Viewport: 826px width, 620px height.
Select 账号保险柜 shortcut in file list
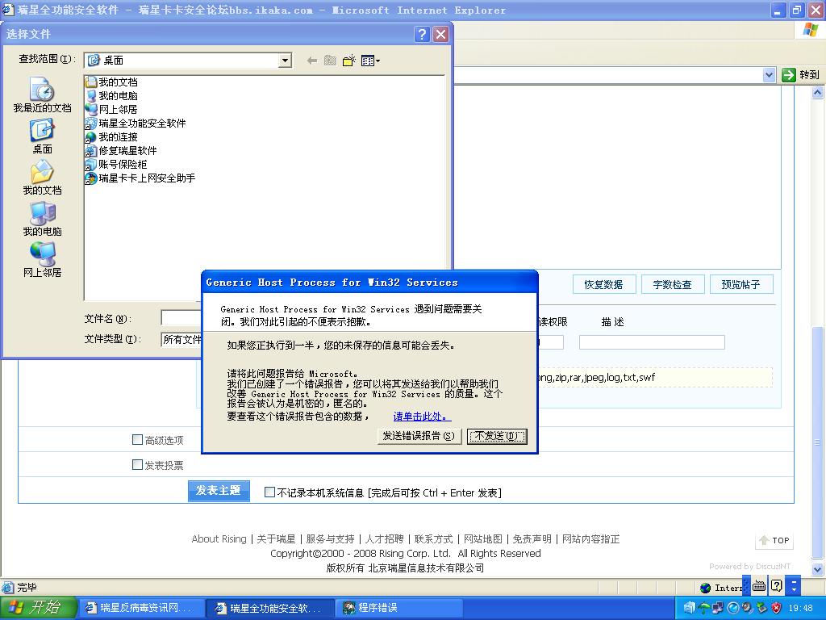(x=116, y=164)
